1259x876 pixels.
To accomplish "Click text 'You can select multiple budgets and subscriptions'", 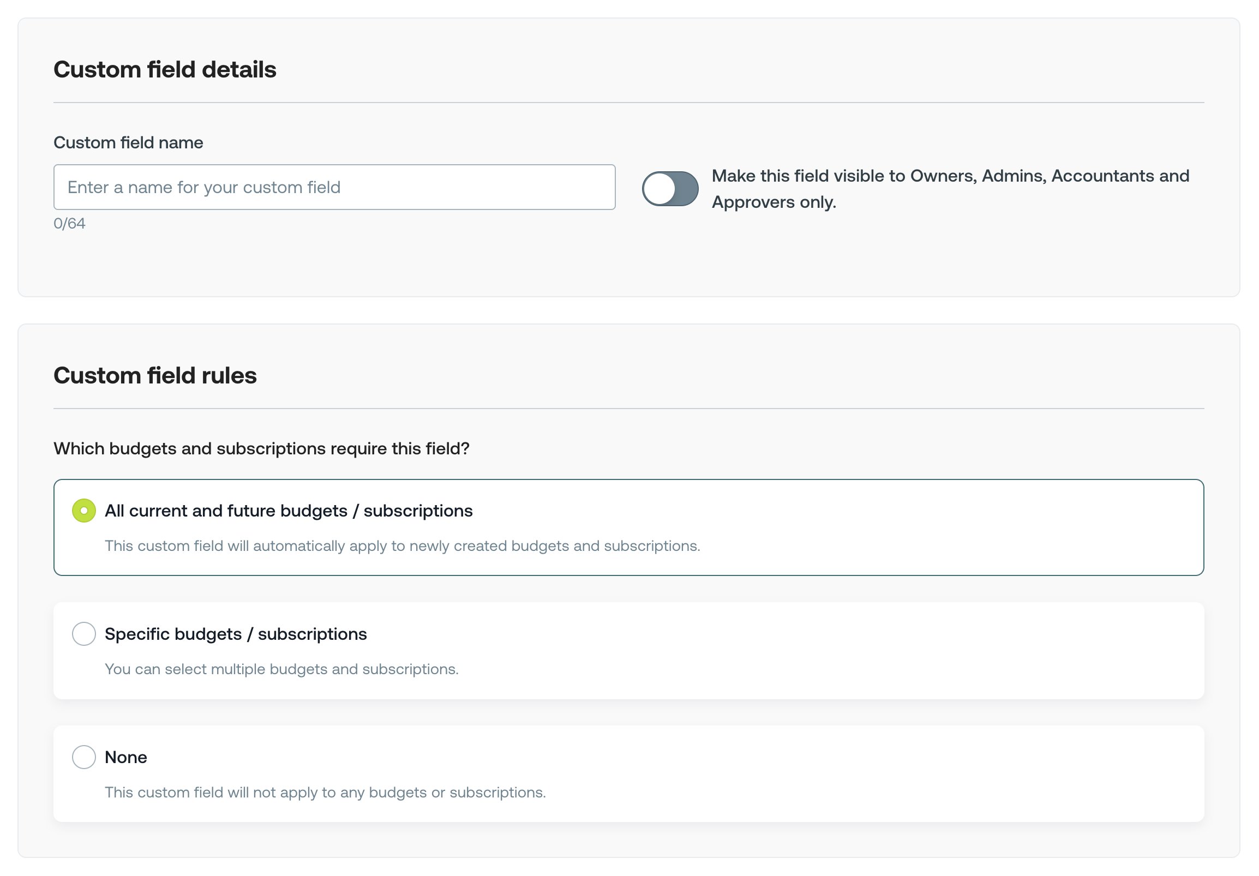I will [x=281, y=669].
